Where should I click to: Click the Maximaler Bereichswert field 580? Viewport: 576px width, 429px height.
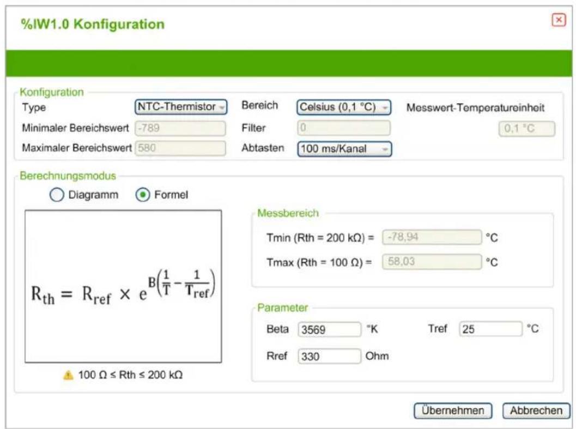click(x=180, y=148)
